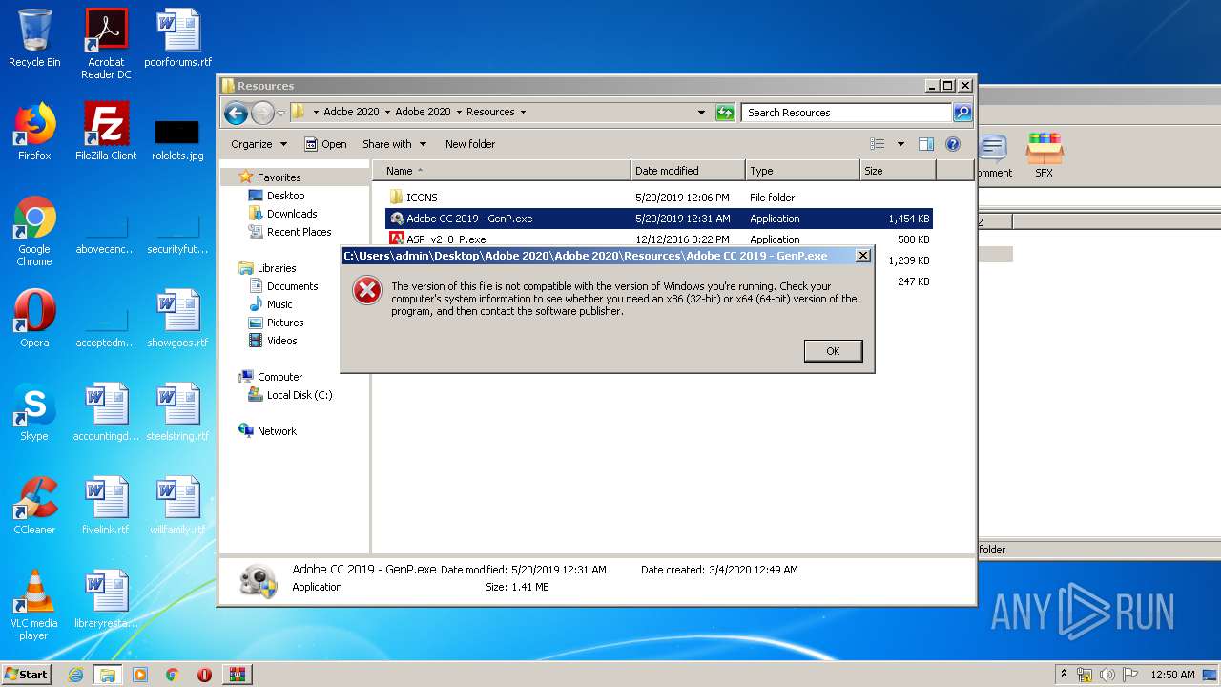Select showgoes.rtf on the desktop
Image resolution: width=1221 pixels, height=687 pixels.
(x=177, y=319)
